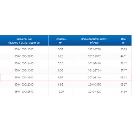Click the 12,06 area value
The image size is (132, 132).
[60, 92]
